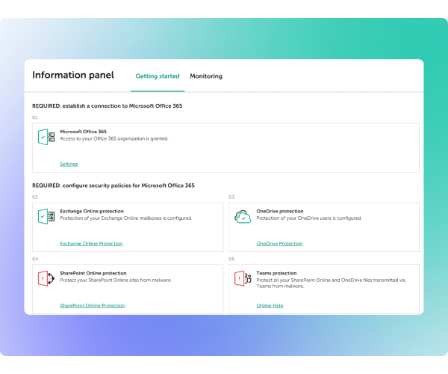Open the OneDrive Protection link

[279, 244]
